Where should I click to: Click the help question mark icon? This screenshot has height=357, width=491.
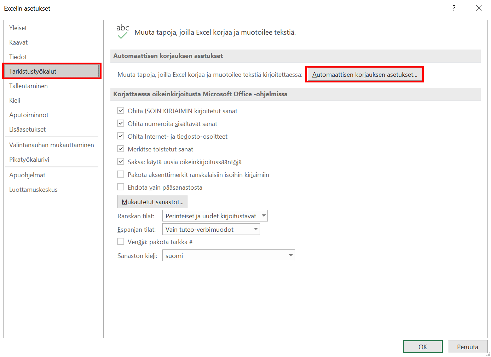coord(454,8)
